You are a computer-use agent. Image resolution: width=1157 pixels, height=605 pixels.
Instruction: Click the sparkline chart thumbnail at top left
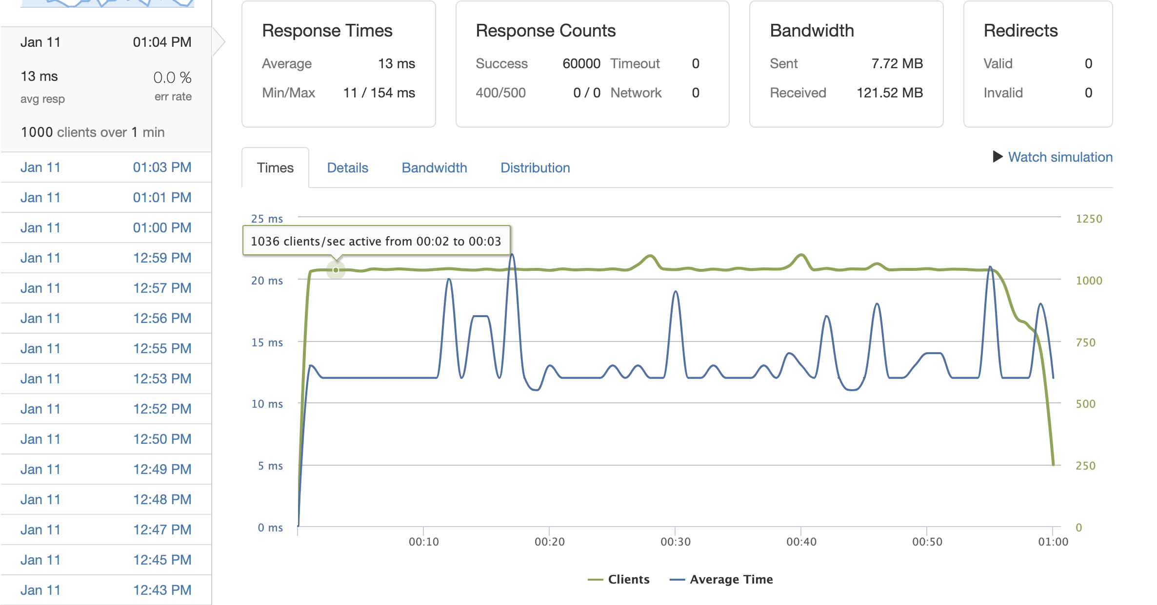[107, 4]
